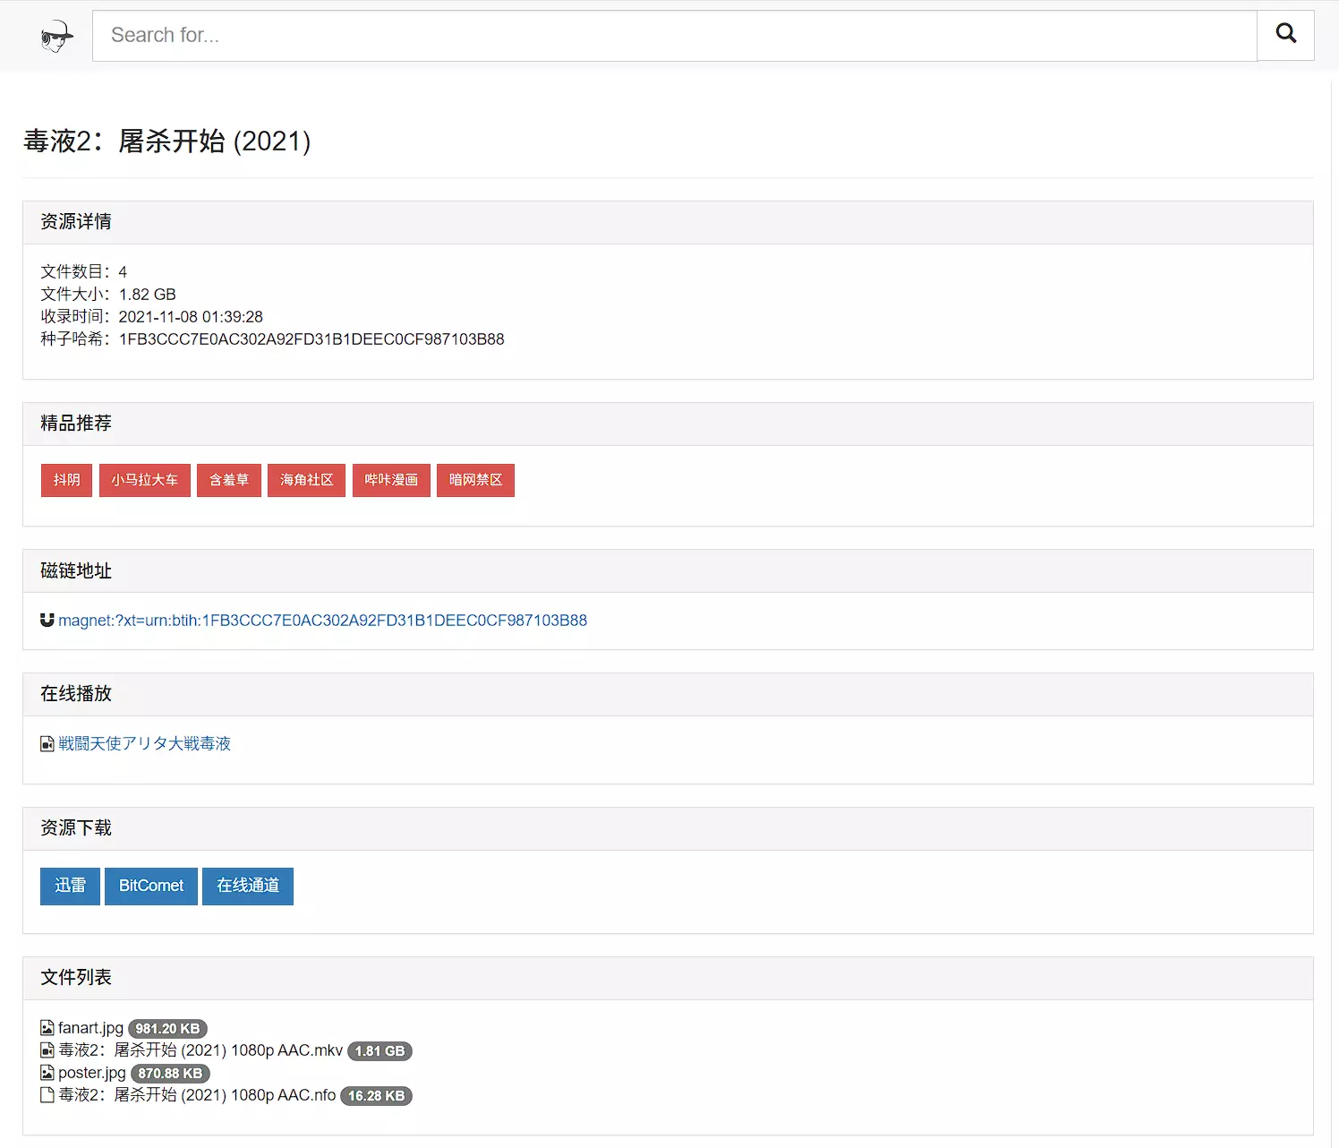Click the magnifying glass search button
The height and width of the screenshot is (1148, 1339).
click(x=1285, y=35)
